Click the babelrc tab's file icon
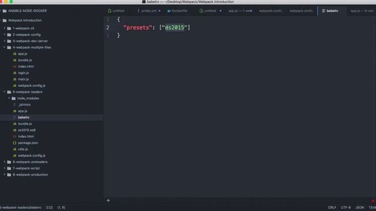 click(324, 11)
